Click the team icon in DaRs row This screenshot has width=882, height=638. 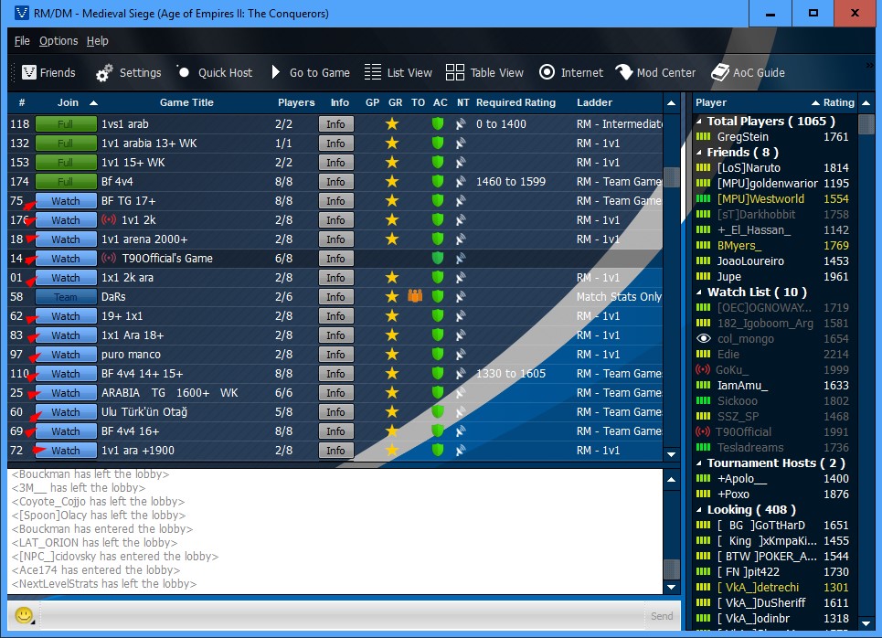point(415,296)
